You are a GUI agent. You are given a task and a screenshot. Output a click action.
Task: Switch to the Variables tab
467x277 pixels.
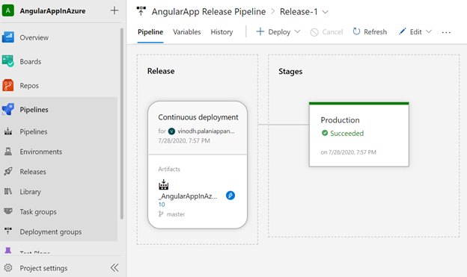(187, 32)
